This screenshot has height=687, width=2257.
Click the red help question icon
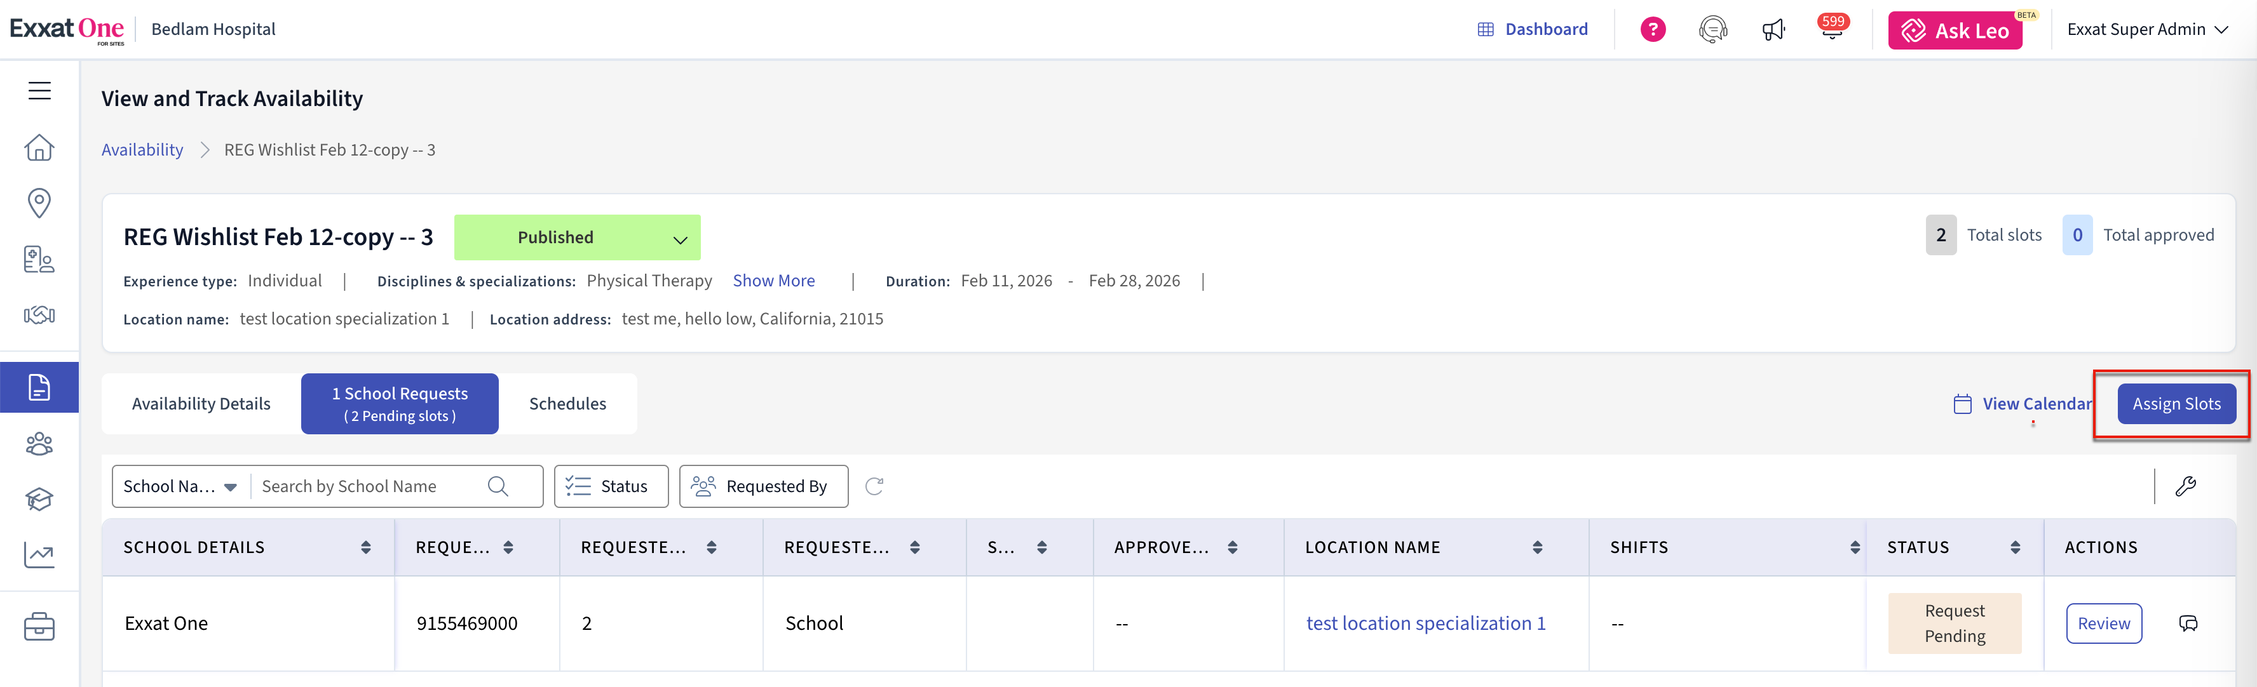pyautogui.click(x=1653, y=30)
